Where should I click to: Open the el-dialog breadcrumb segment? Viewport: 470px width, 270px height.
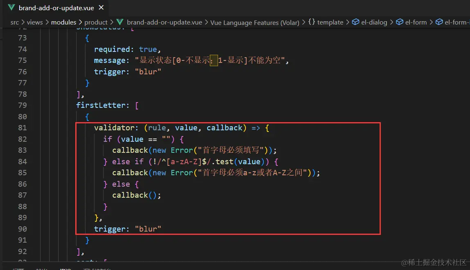pos(374,22)
